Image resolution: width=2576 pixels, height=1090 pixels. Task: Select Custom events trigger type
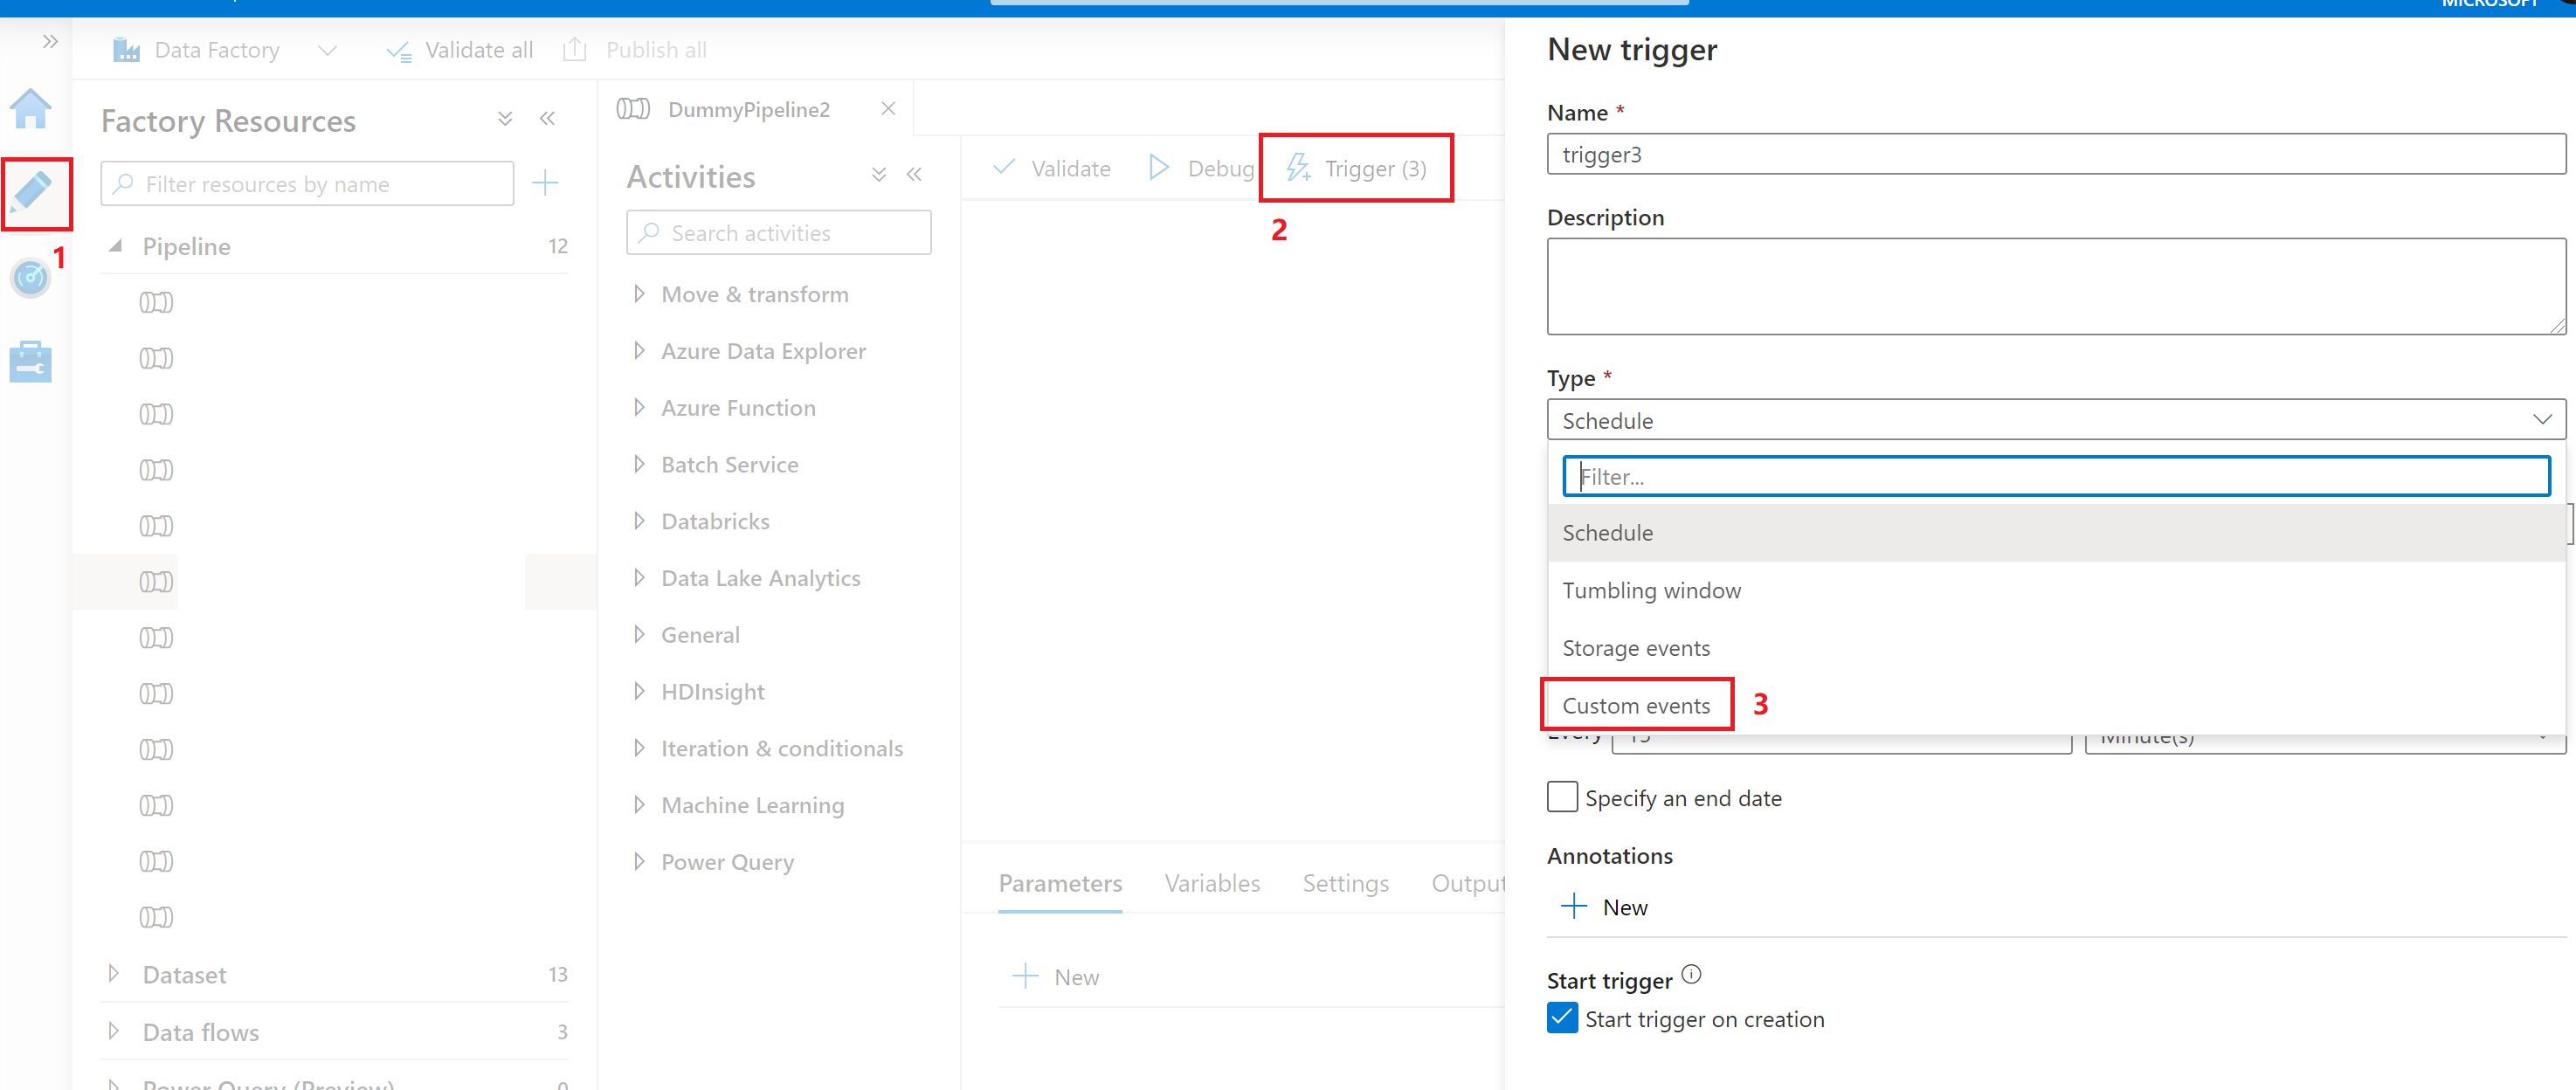coord(1636,704)
